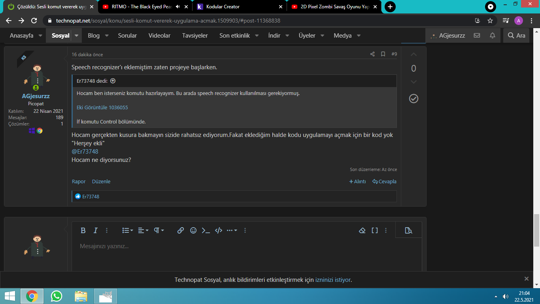
Task: Expand the Blog menu arrow
Action: click(107, 36)
